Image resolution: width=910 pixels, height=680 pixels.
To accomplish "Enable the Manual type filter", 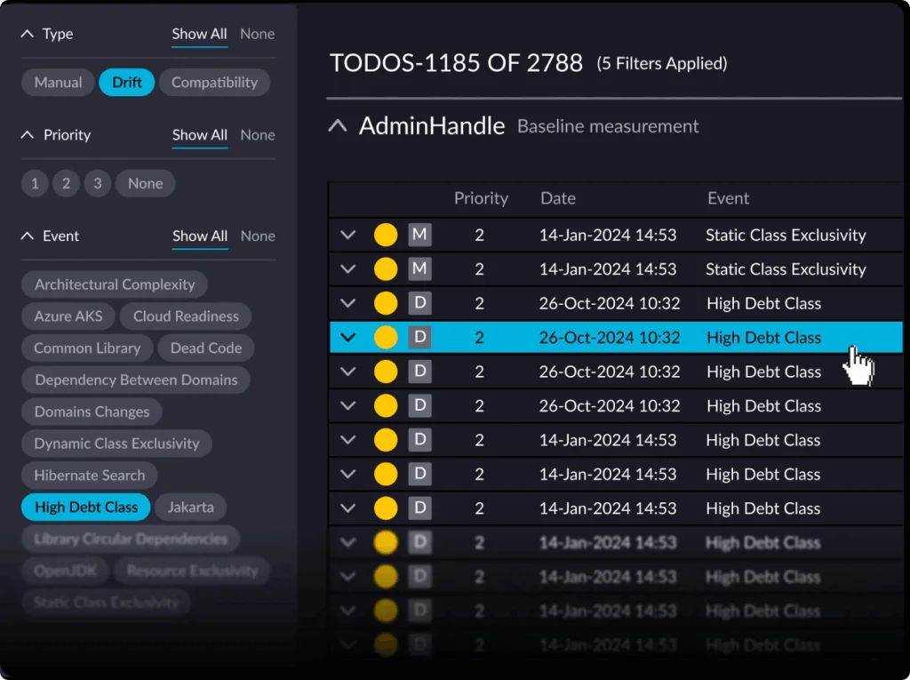I will 58,83.
